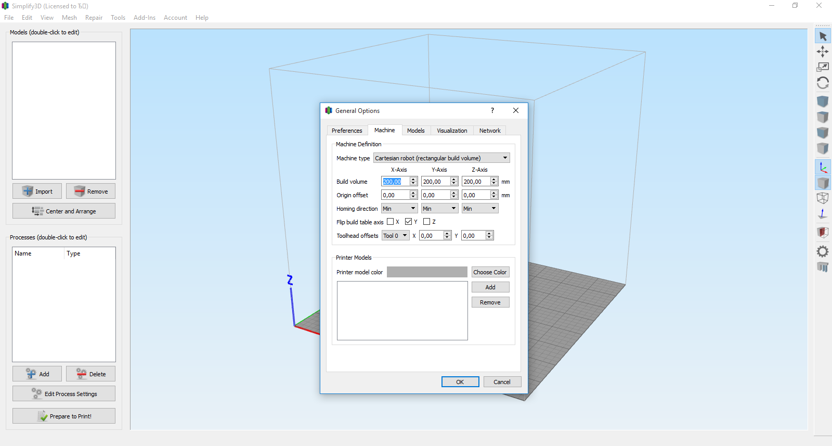Switch to Models tab
Viewport: 832px width, 446px height.
tap(416, 131)
